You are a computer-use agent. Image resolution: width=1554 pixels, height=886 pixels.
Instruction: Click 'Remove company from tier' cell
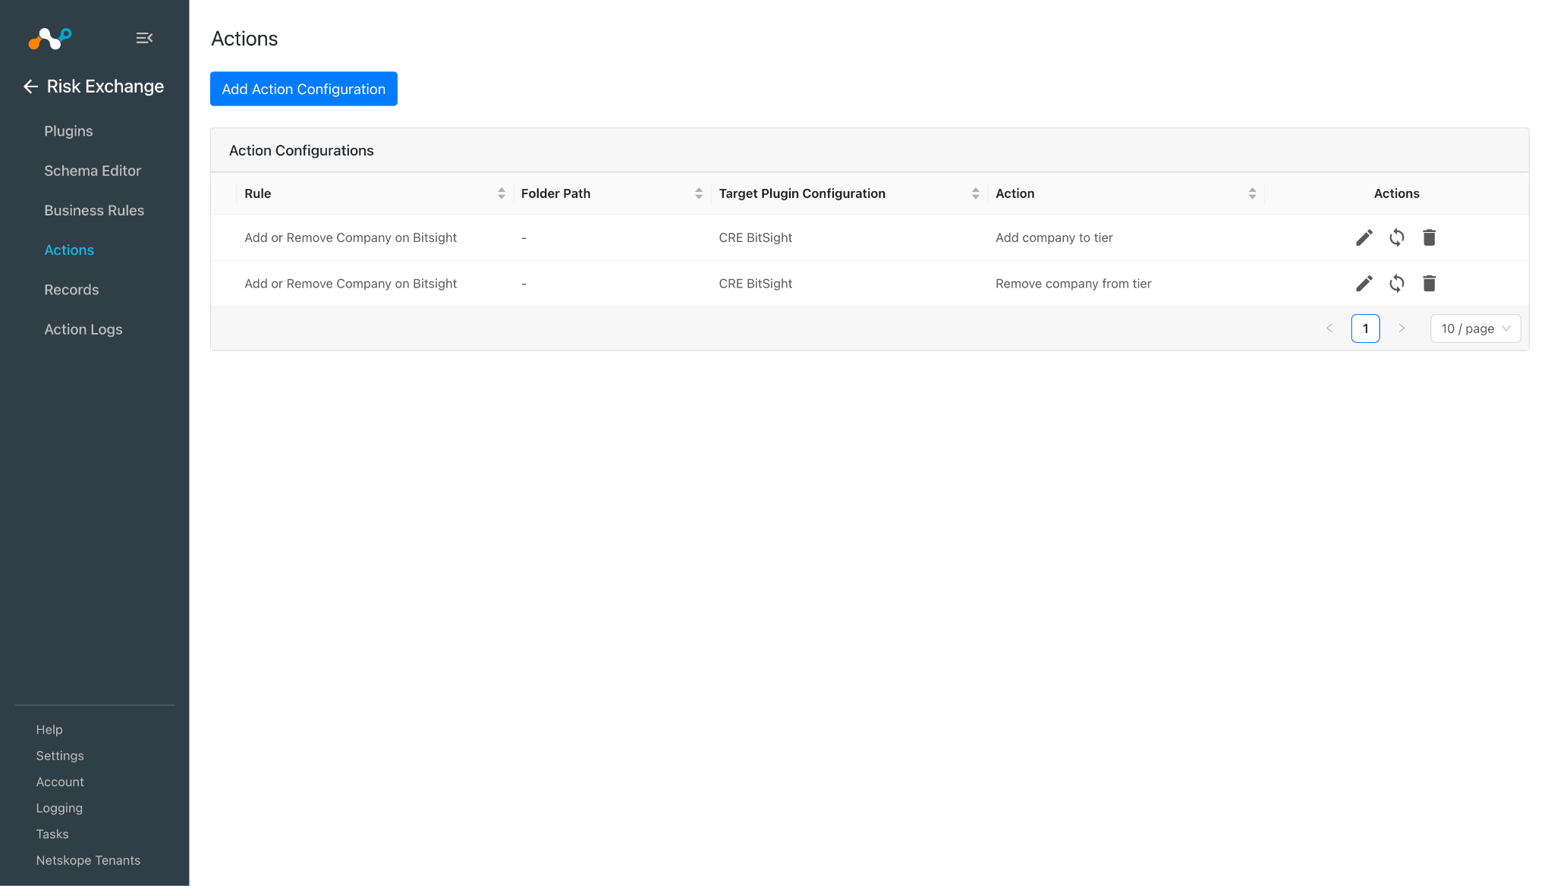click(x=1074, y=284)
